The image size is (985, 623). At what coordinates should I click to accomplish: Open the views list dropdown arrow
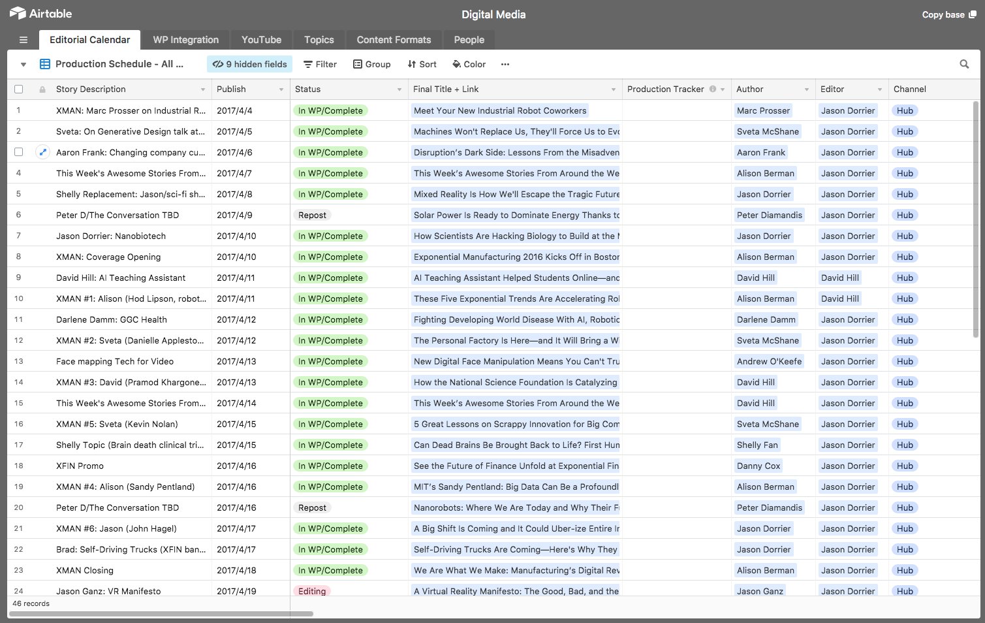pyautogui.click(x=23, y=65)
